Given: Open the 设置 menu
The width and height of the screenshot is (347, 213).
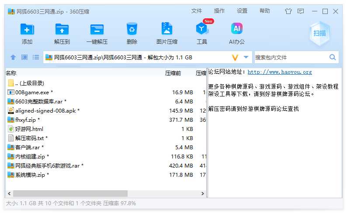Looking at the screenshot, I should 242,11.
